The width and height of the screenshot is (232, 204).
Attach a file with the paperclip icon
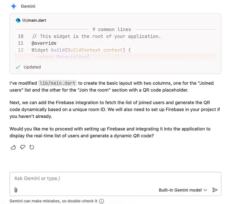(x=16, y=190)
